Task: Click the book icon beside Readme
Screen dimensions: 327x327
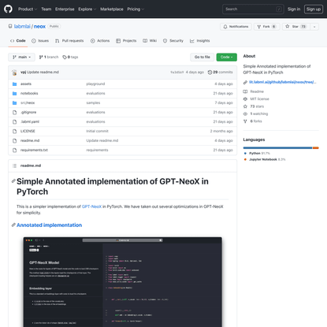Action: [245, 91]
